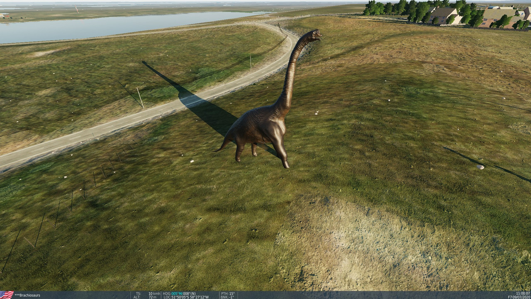The height and width of the screenshot is (299, 531).
Task: Select the '***Brachiosaurs' unit name label
Action: tap(27, 295)
